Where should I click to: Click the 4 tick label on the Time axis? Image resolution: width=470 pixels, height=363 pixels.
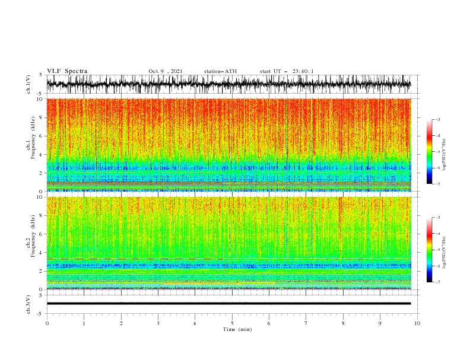[x=195, y=323]
